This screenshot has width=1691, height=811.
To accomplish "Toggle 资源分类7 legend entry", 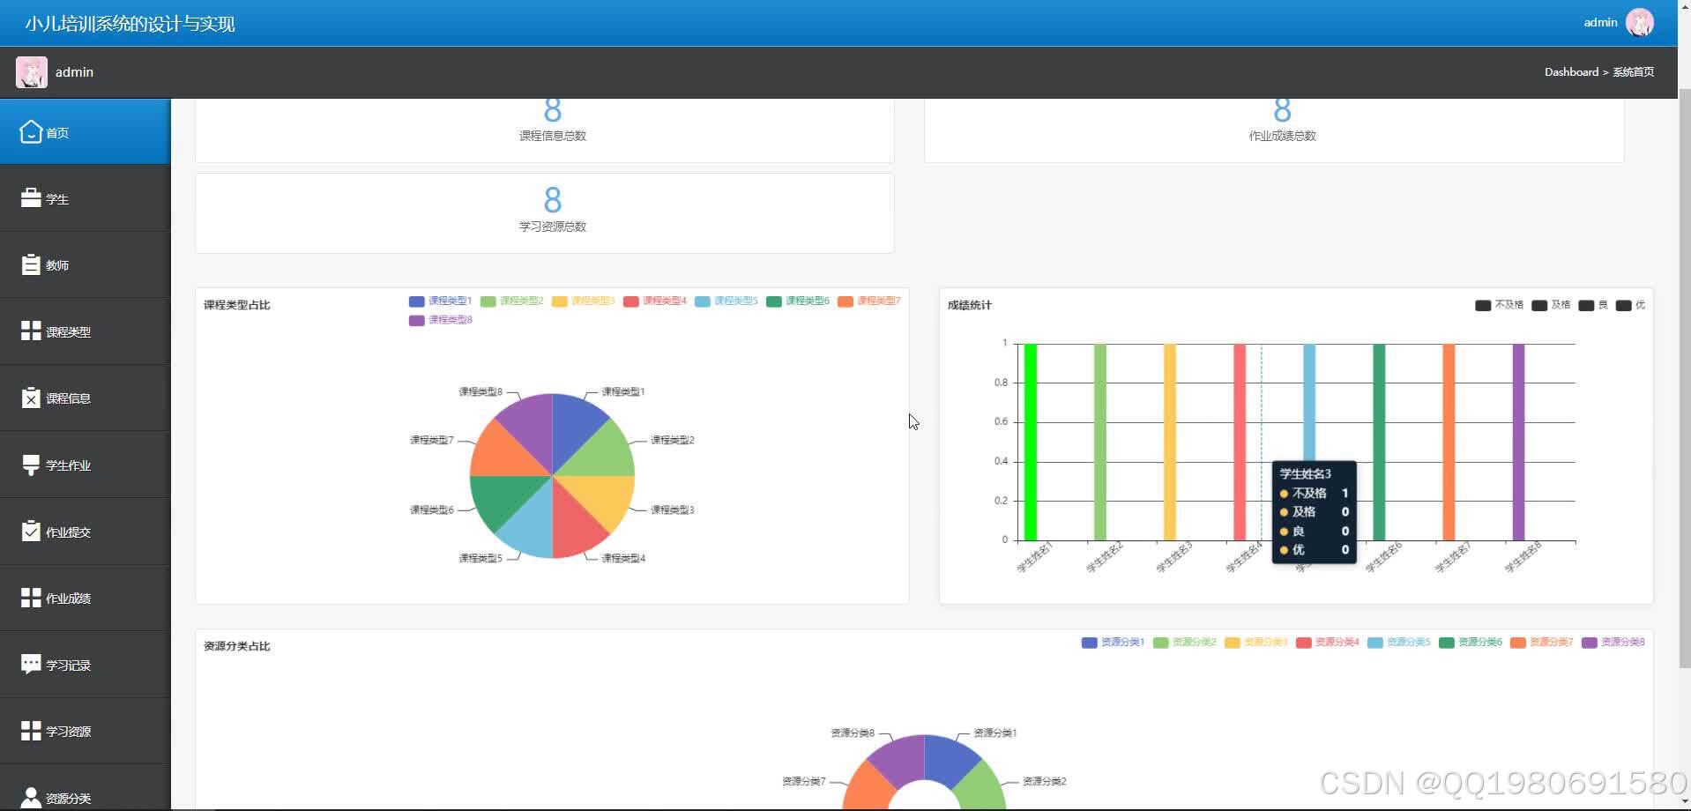I will pos(1541,642).
